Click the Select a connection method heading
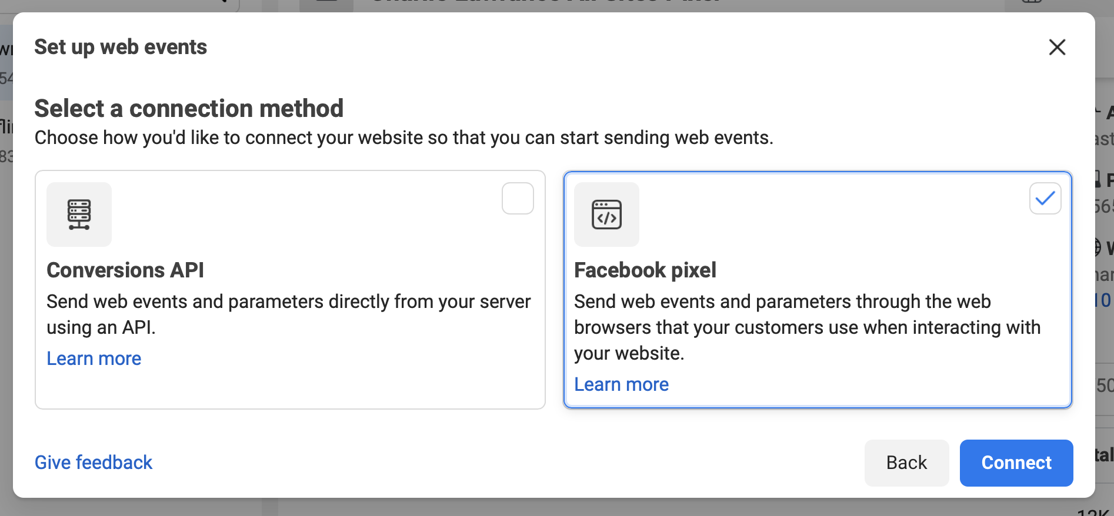This screenshot has width=1114, height=516. coord(189,108)
